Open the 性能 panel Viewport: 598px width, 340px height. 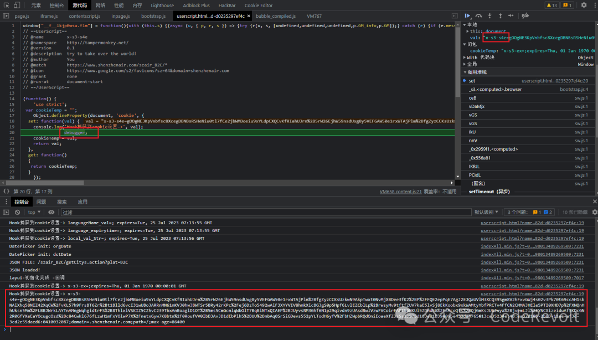(118, 6)
